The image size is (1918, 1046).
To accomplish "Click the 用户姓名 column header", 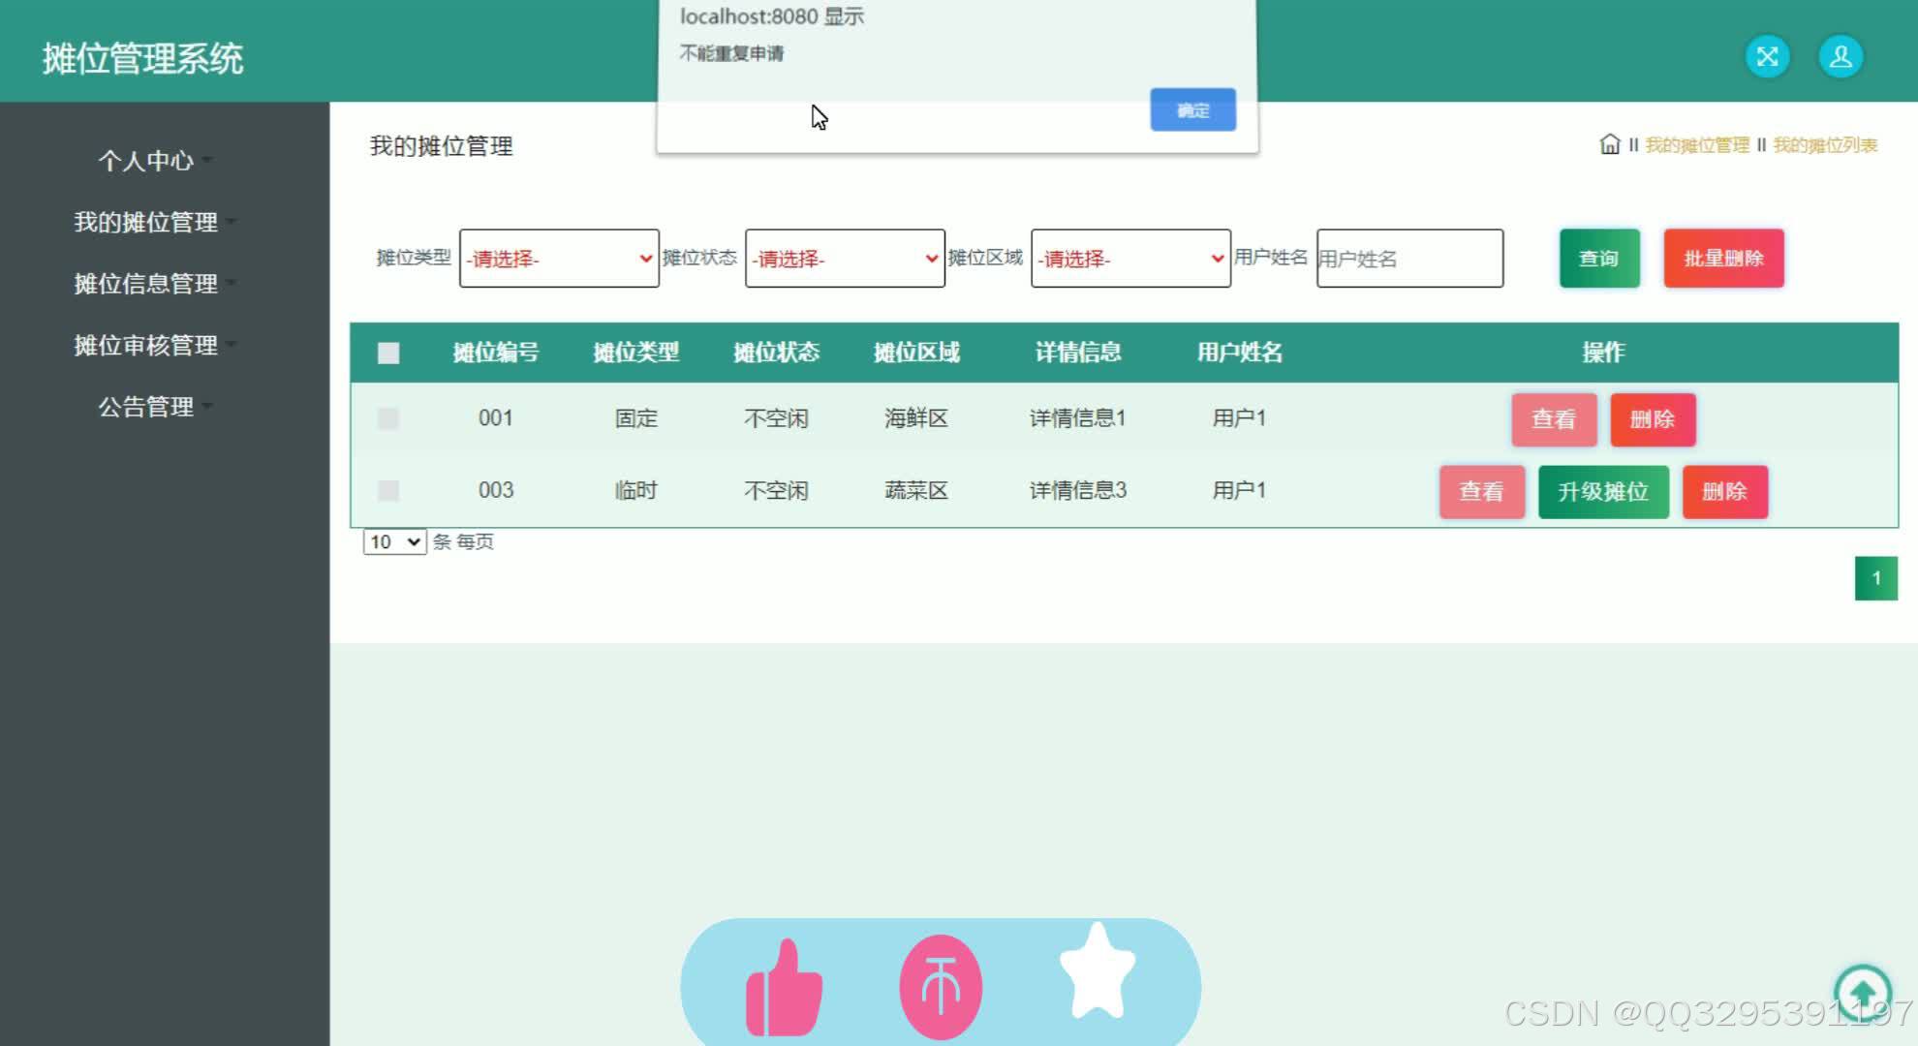I will tap(1240, 353).
